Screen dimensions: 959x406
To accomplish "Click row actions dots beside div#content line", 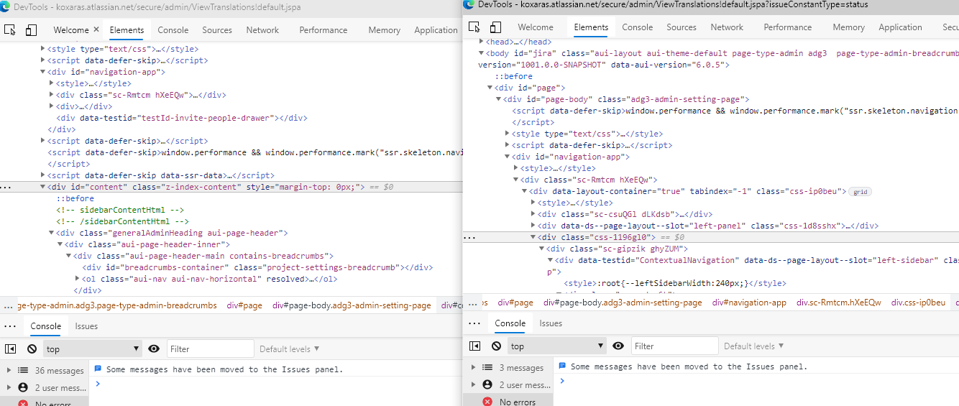I will (x=6, y=187).
